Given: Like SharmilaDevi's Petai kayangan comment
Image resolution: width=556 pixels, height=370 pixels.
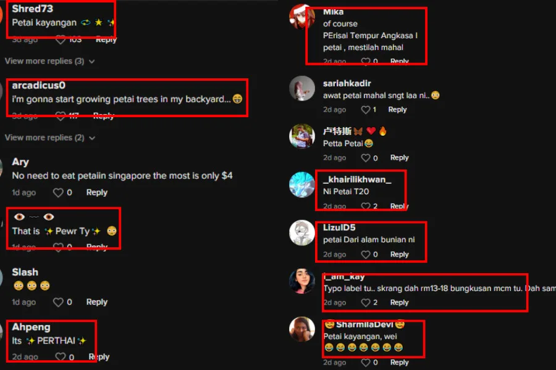Looking at the screenshot, I should click(365, 363).
